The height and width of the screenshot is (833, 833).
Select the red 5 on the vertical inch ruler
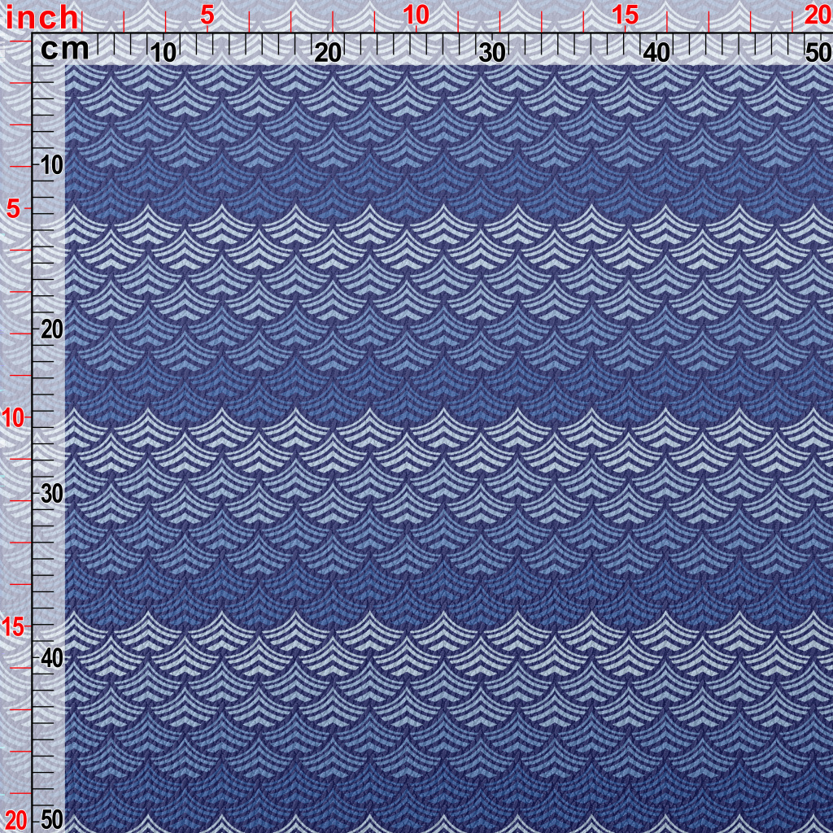pyautogui.click(x=14, y=209)
